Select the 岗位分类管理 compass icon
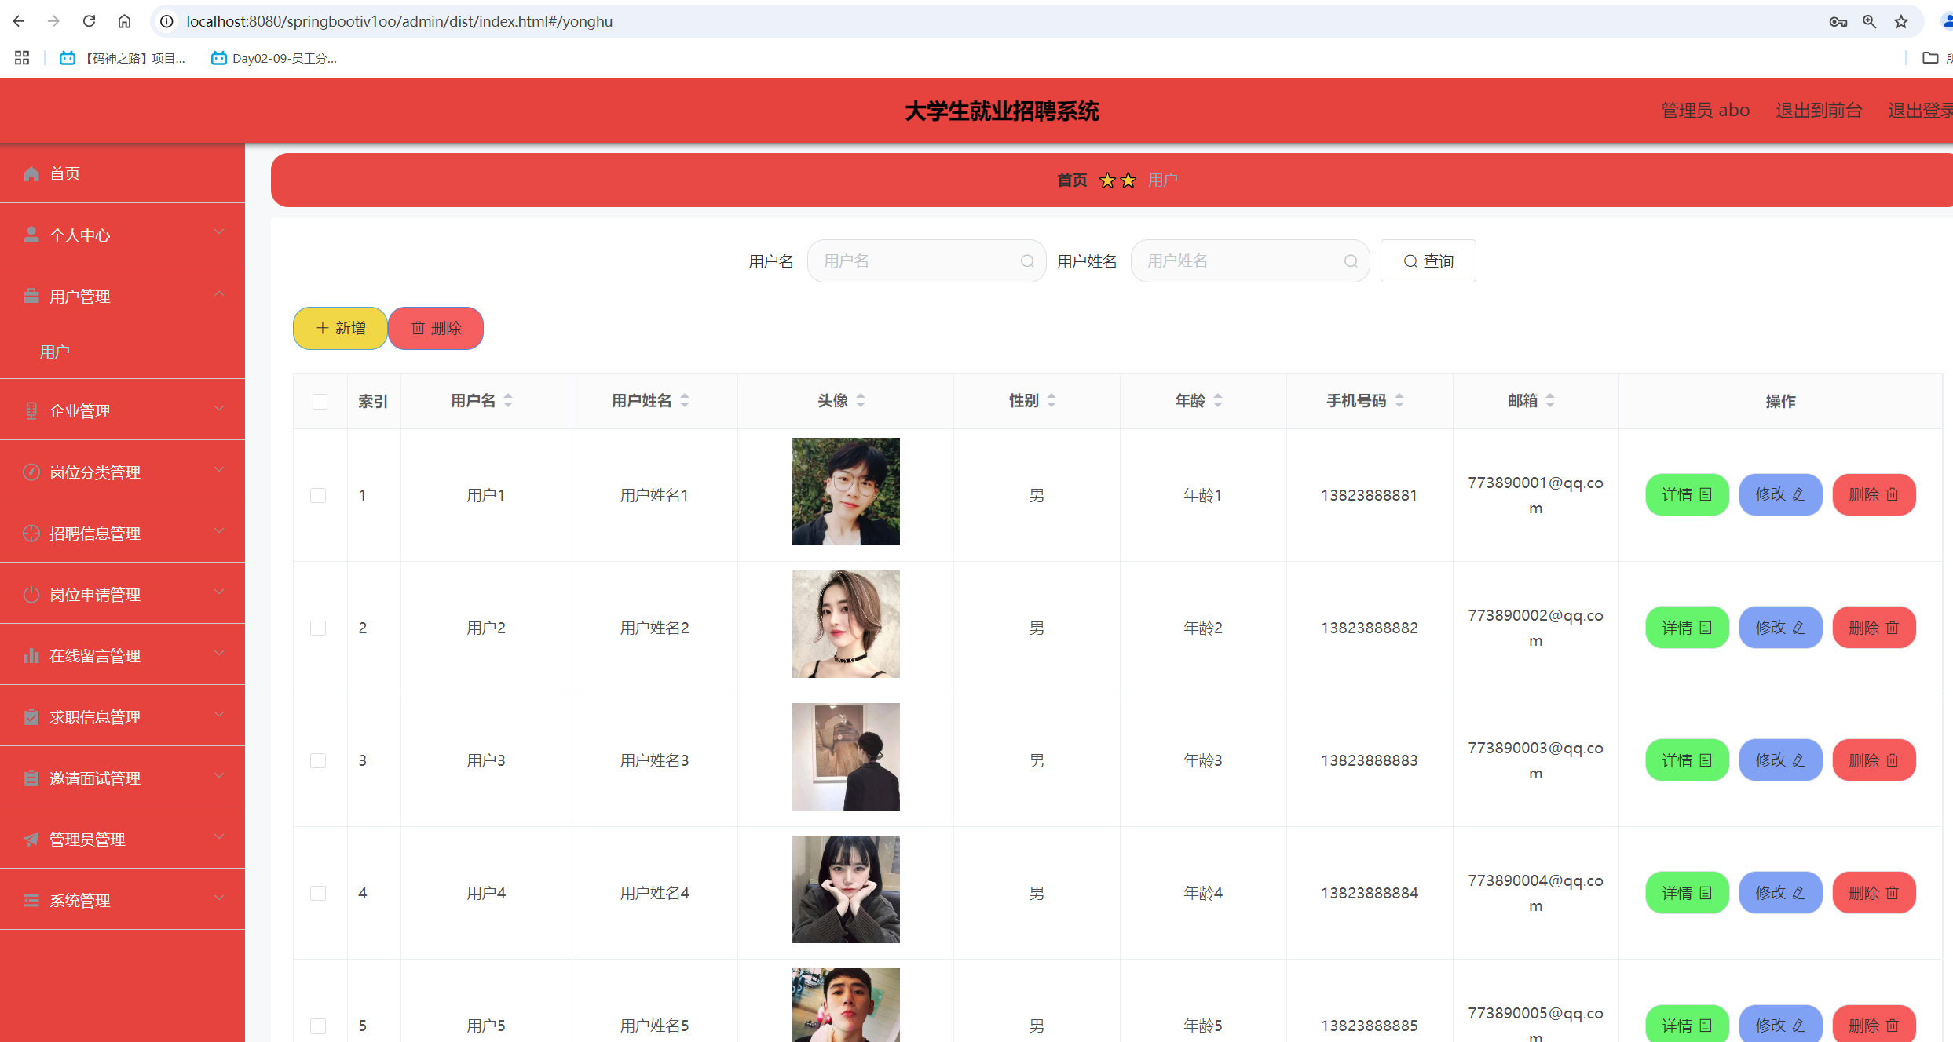The height and width of the screenshot is (1042, 1953). tap(31, 471)
